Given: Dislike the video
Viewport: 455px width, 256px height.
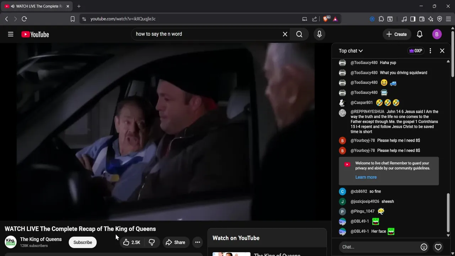Looking at the screenshot, I should (x=152, y=242).
